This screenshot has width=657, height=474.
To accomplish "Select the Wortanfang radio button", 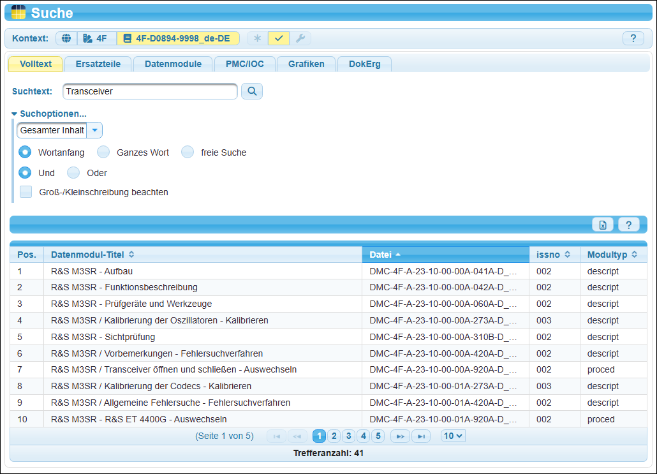I will (25, 152).
